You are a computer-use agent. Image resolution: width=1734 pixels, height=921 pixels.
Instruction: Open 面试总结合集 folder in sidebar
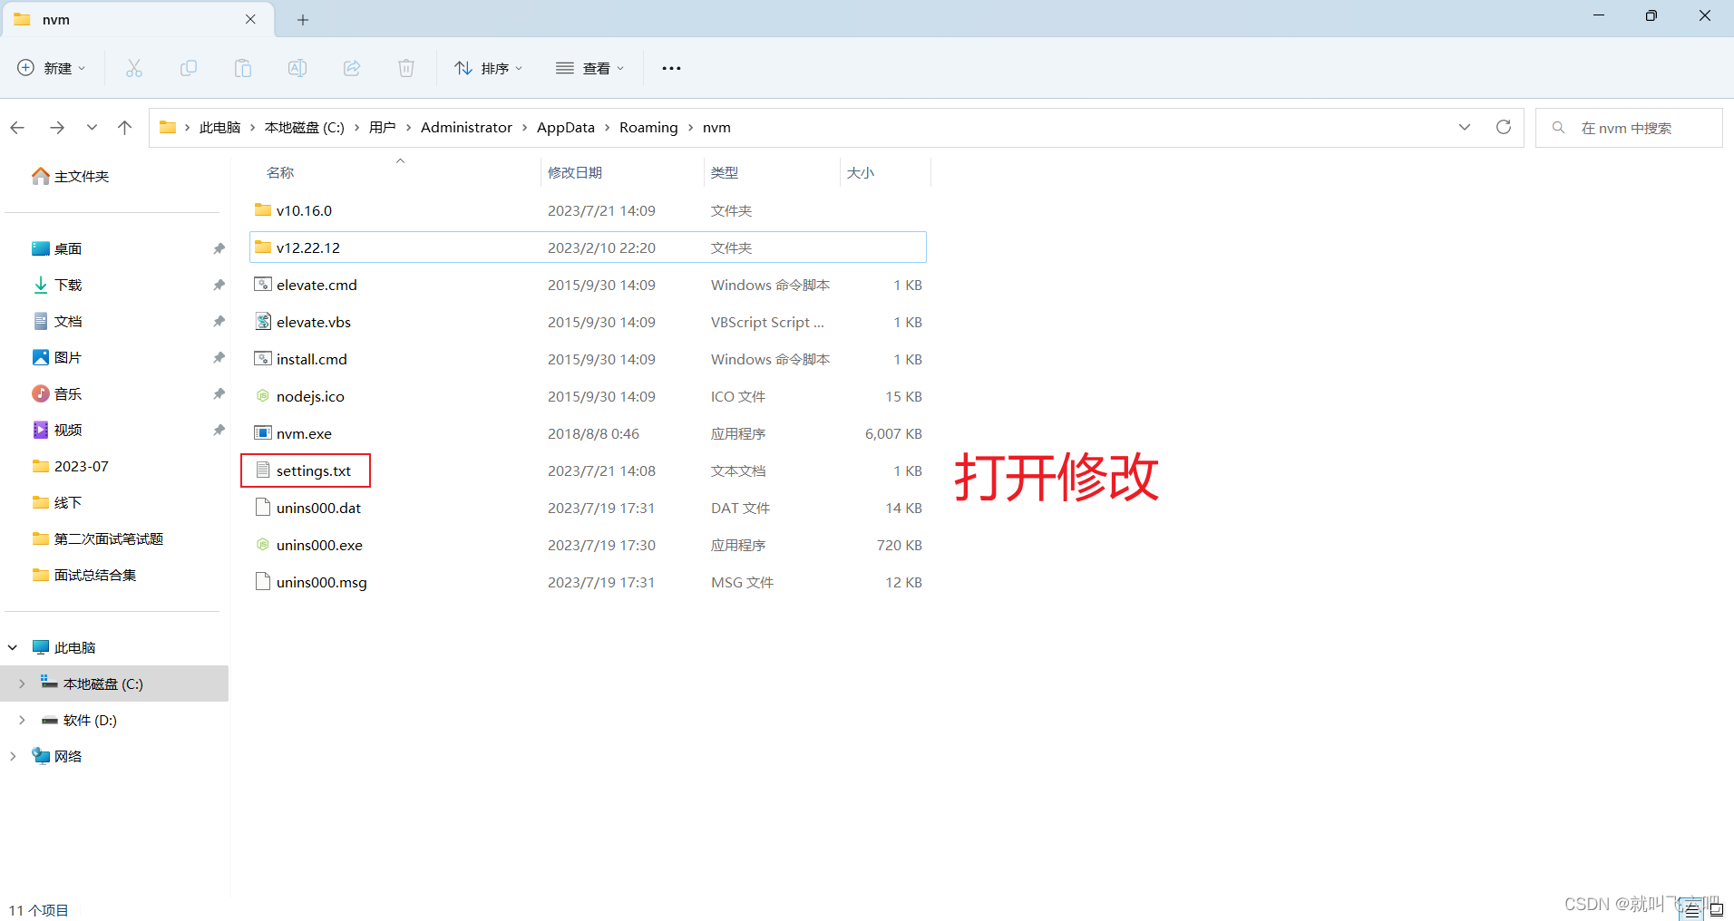[x=83, y=575]
